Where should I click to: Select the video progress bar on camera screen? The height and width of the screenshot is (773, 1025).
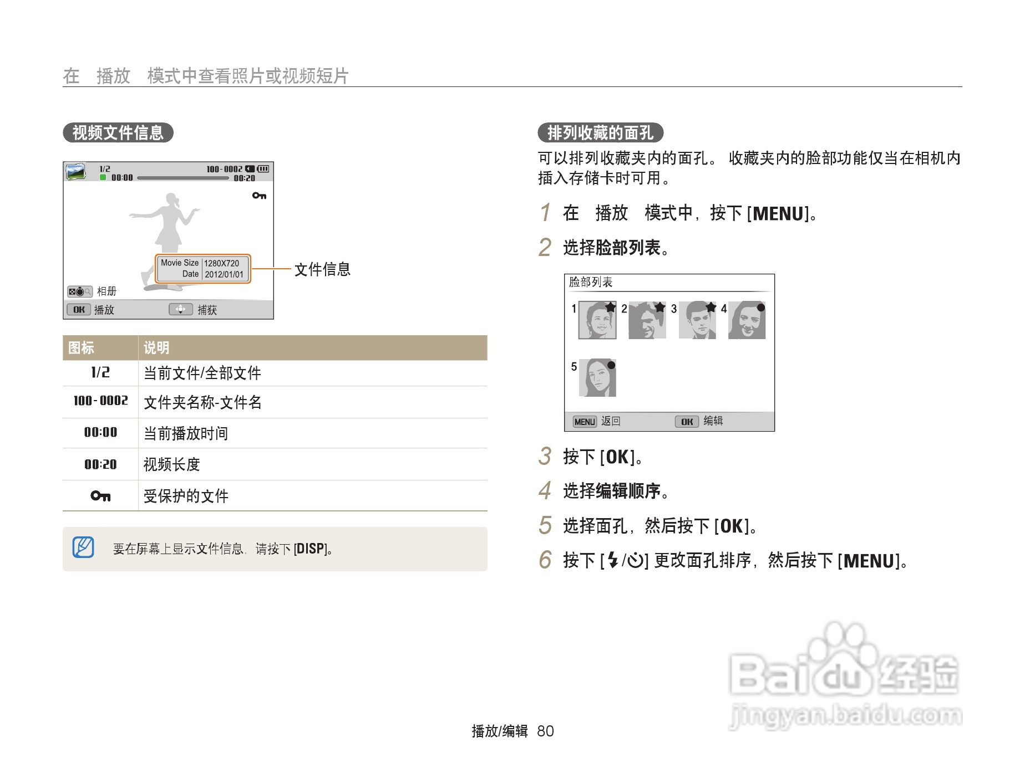click(183, 178)
